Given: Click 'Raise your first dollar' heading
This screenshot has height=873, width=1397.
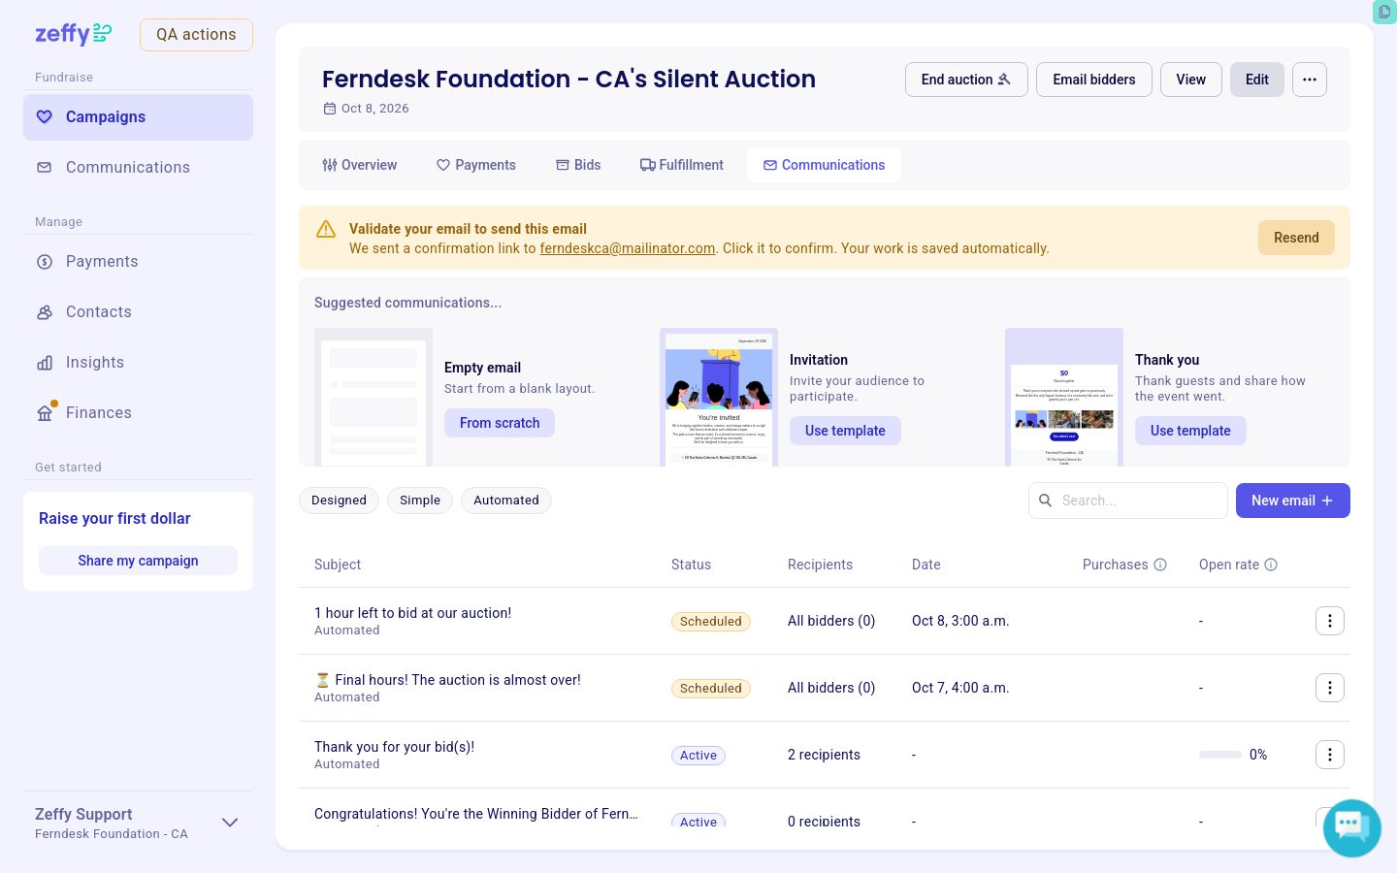Looking at the screenshot, I should (x=114, y=519).
